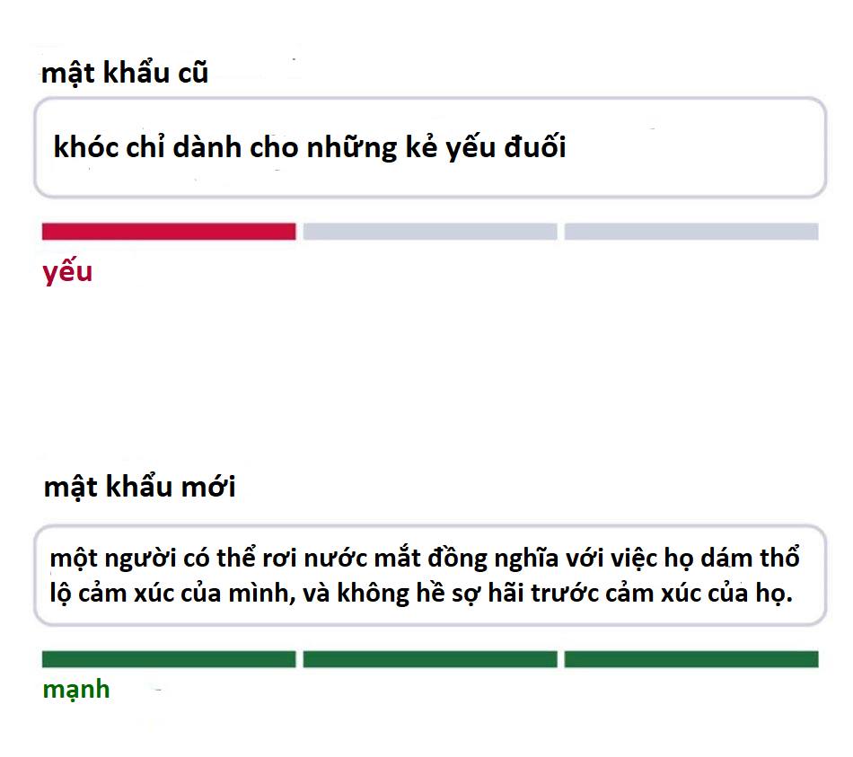This screenshot has height=757, width=853.
Task: Click the first green strength segment
Action: coord(169,659)
